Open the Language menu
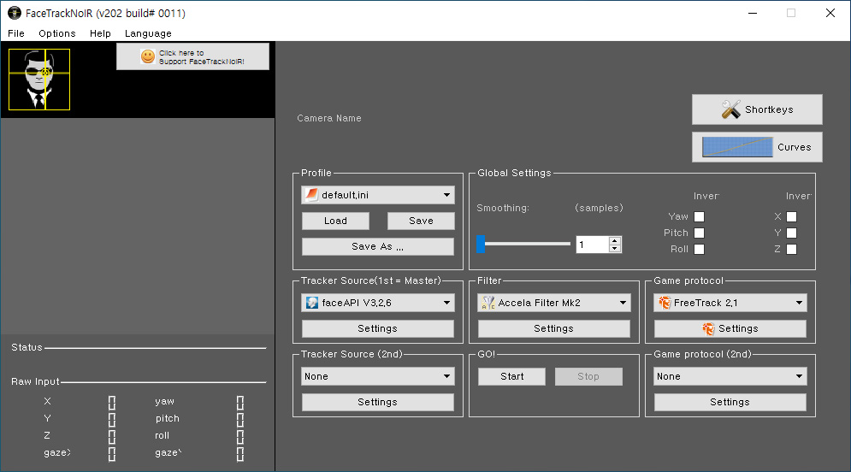The height and width of the screenshot is (472, 851). 148,33
